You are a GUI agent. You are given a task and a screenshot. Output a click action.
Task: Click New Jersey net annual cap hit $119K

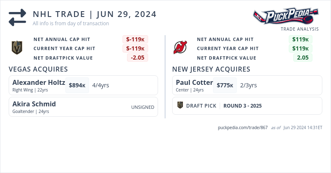coord(300,39)
